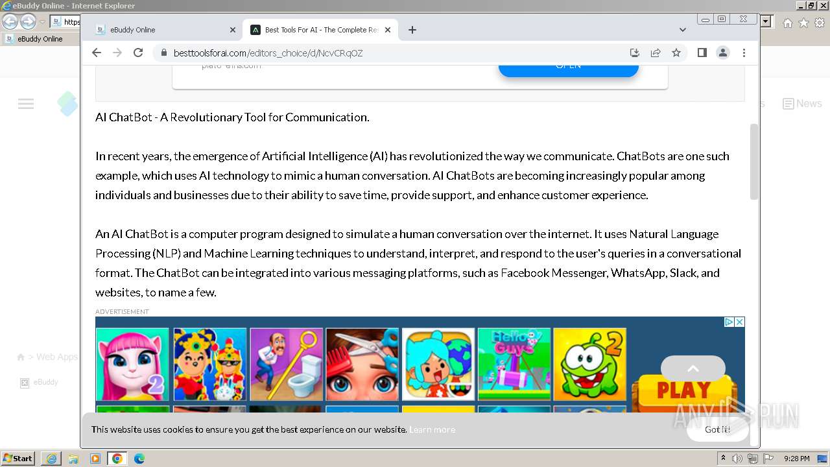Open the haircut scissors game thumbnail
Viewport: 830px width, 467px height.
[x=362, y=364]
